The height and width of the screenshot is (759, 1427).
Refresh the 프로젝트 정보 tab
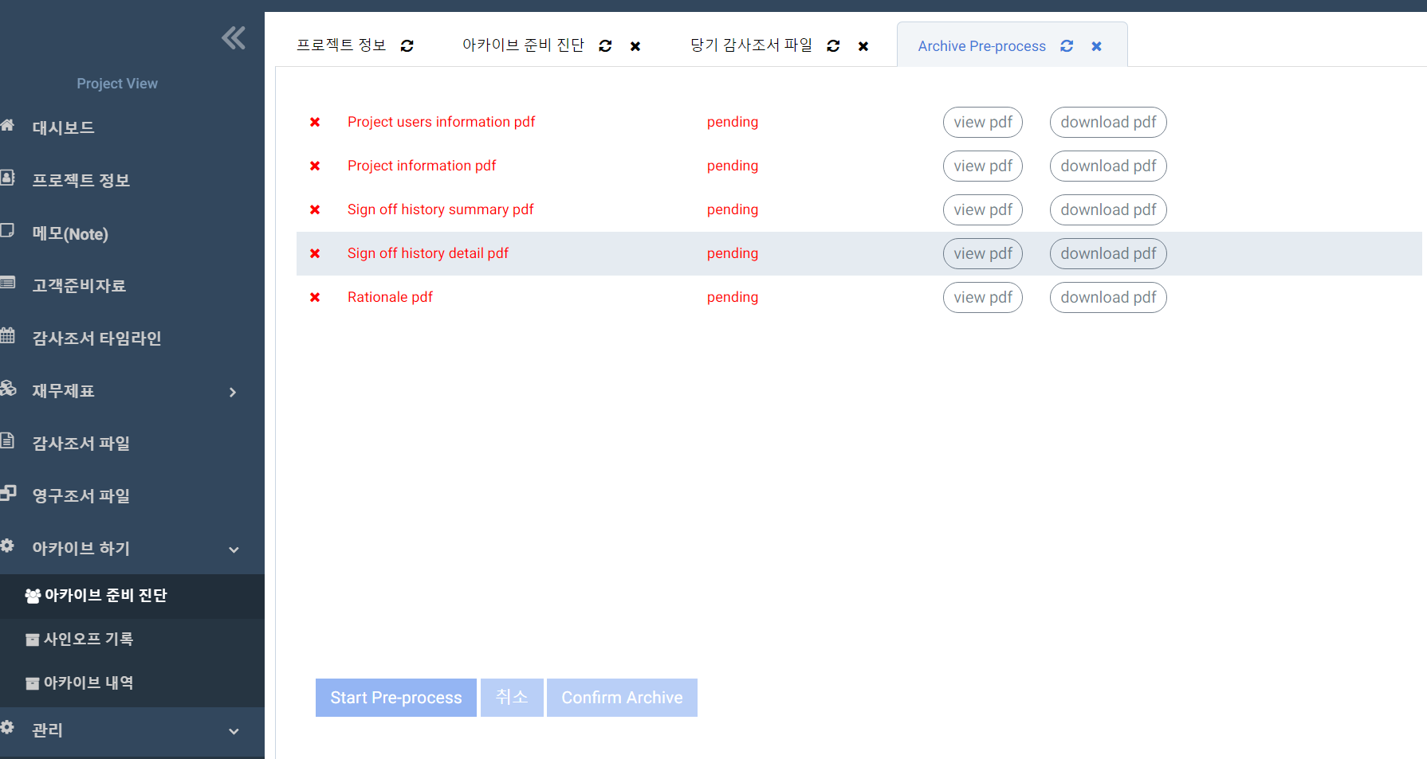pyautogui.click(x=407, y=45)
